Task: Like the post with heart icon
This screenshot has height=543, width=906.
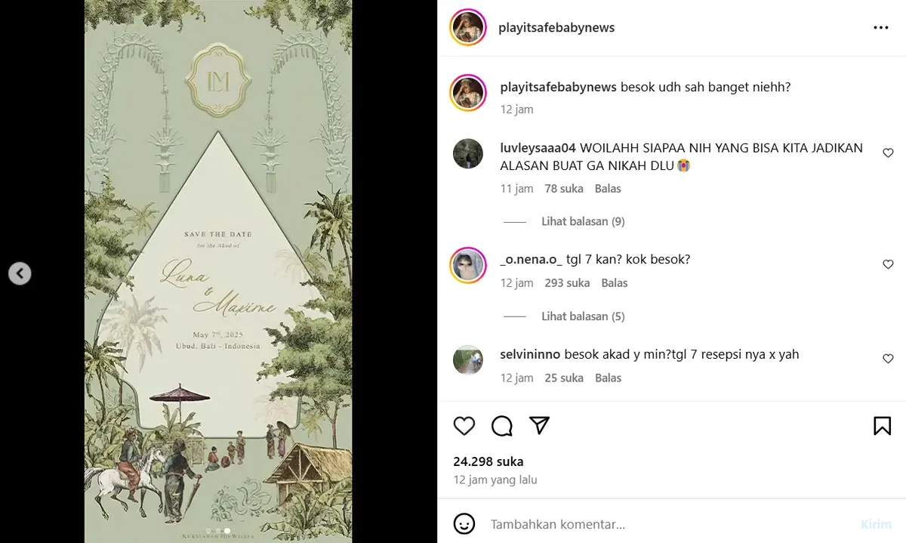Action: tap(464, 426)
